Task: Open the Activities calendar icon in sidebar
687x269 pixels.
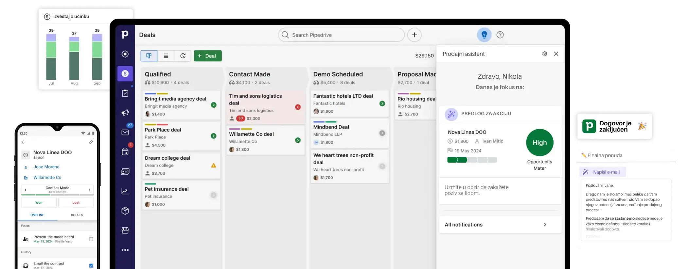Action: point(125,152)
